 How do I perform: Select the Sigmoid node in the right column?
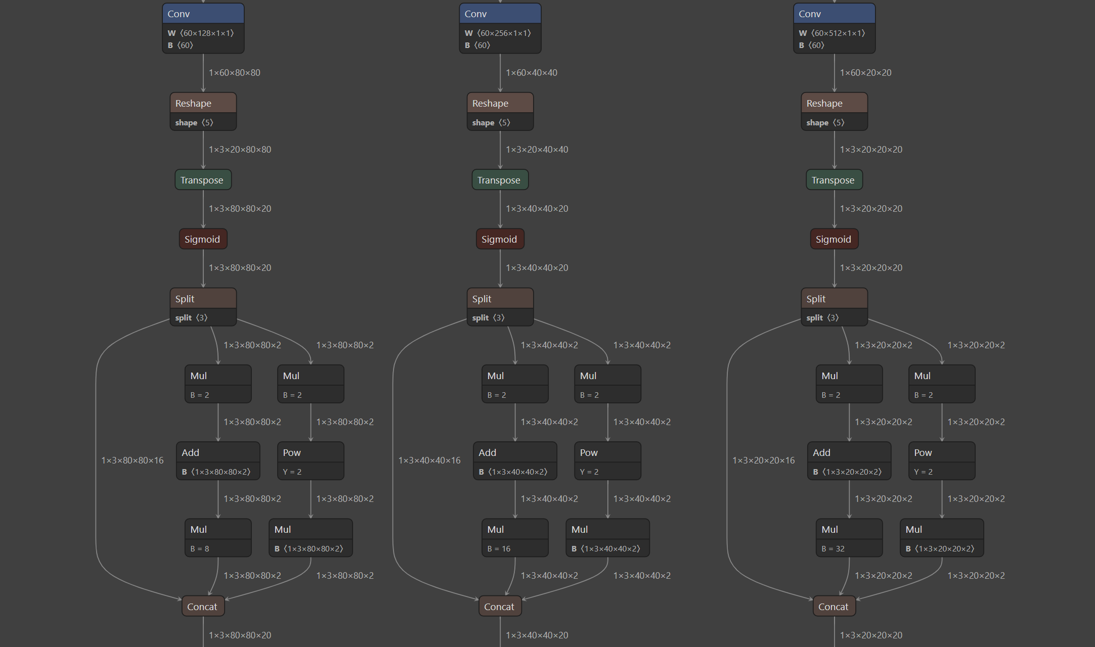tap(834, 239)
